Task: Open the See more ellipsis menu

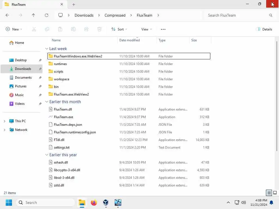Action: 163,29
